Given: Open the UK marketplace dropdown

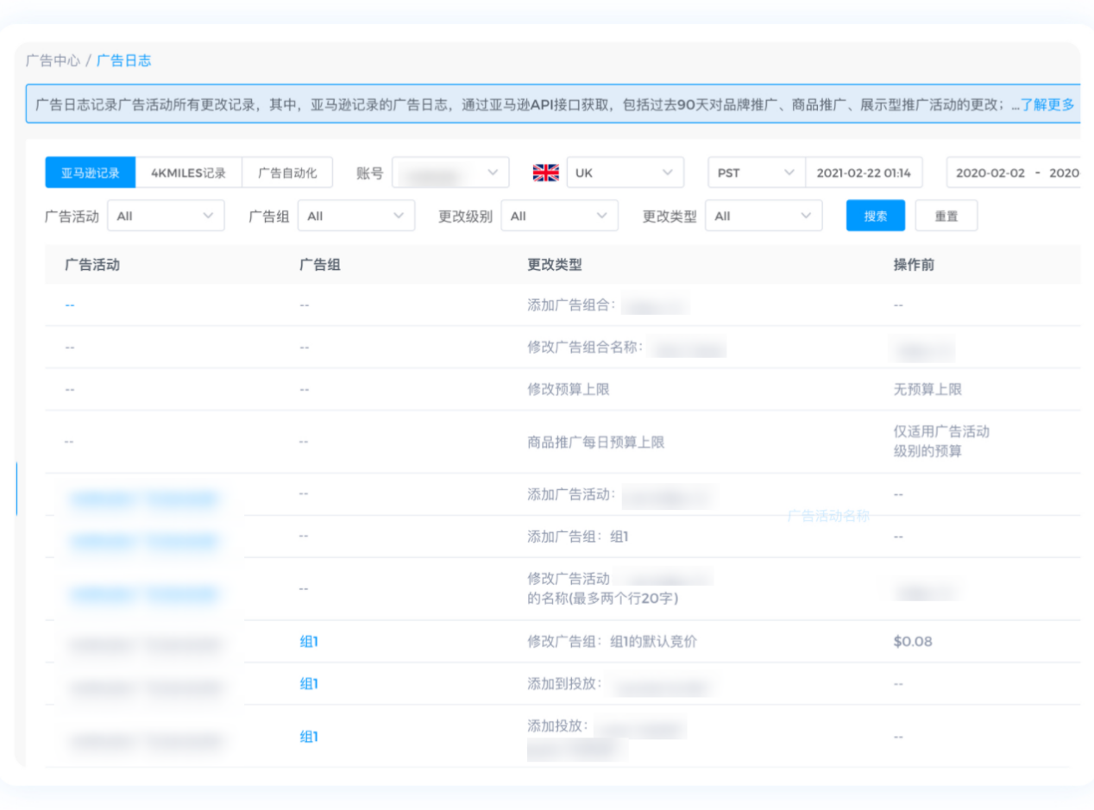Looking at the screenshot, I should 625,173.
